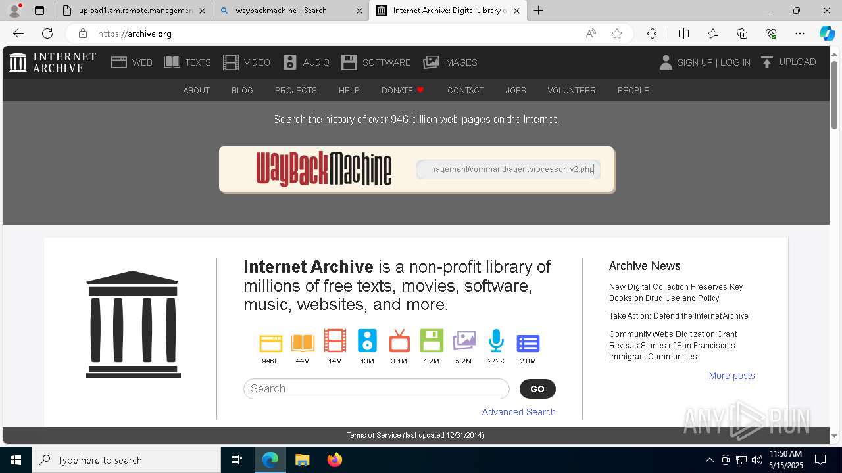Screen dimensions: 842x473
Task: Close the Internet Archive tab
Action: tap(516, 11)
